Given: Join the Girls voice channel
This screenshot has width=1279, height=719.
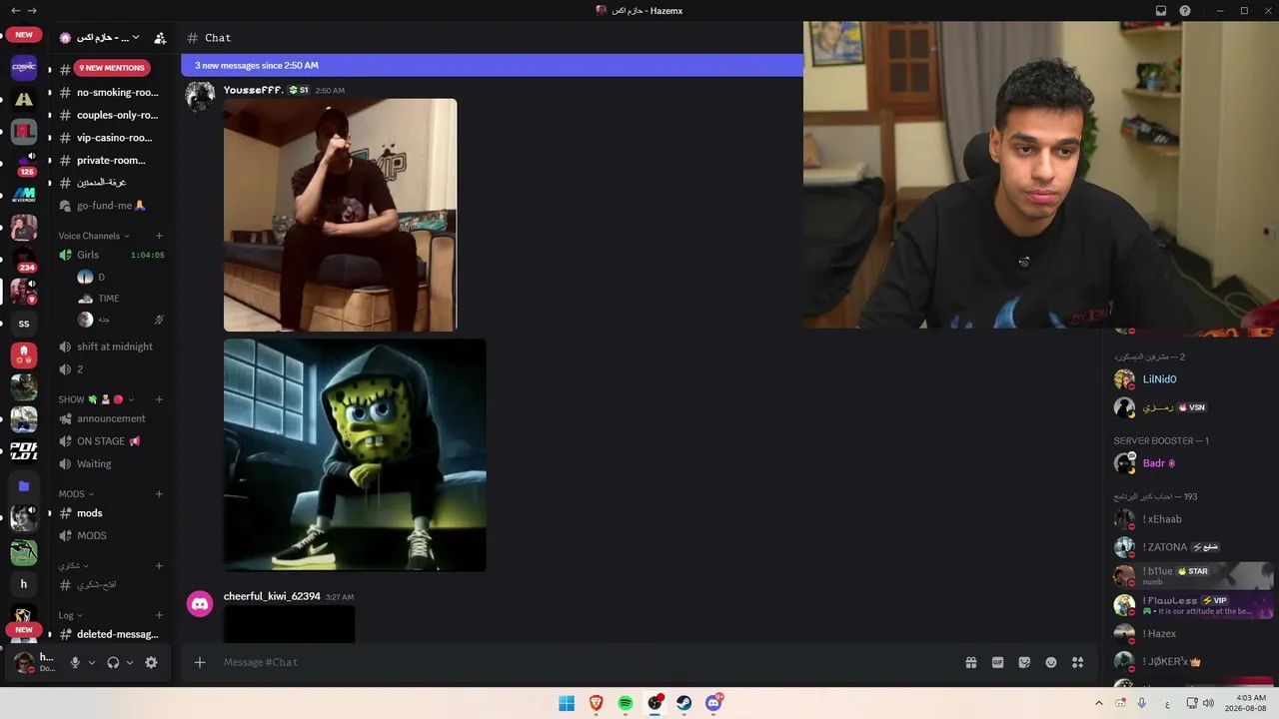Looking at the screenshot, I should 110,255.
